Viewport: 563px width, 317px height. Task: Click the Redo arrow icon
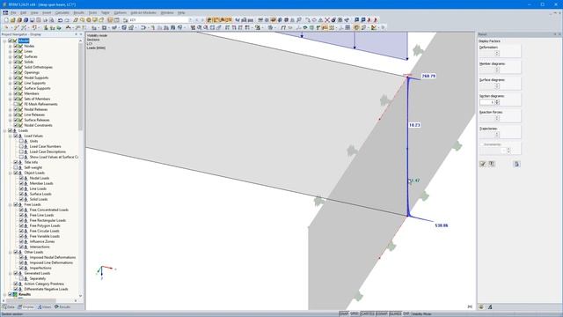point(67,20)
